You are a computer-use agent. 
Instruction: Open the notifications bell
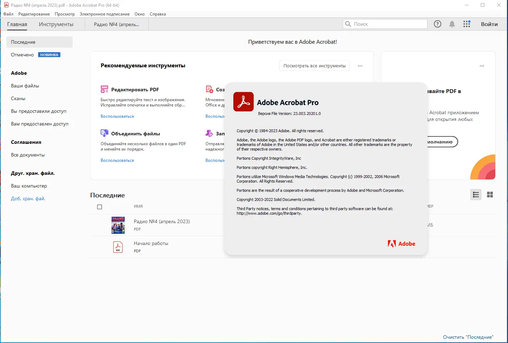pyautogui.click(x=452, y=24)
